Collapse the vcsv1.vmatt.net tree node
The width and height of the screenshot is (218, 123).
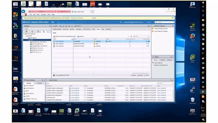(24, 34)
